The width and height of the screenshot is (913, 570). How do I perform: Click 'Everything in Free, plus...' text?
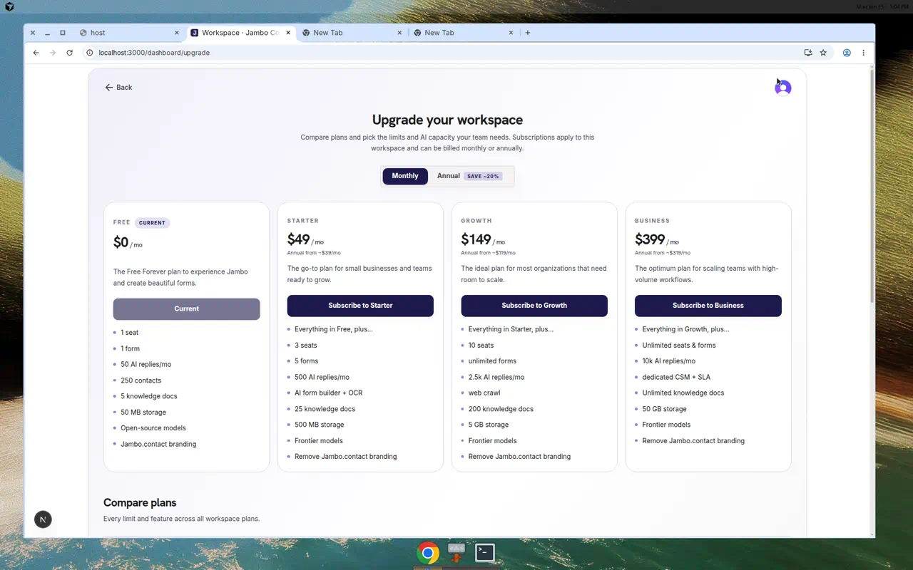pos(334,330)
